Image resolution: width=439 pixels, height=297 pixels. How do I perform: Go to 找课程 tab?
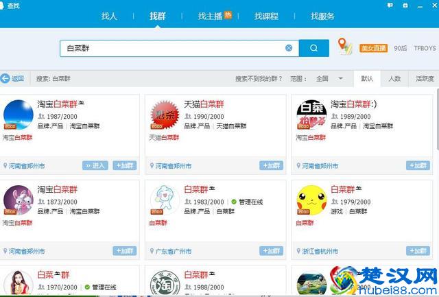[x=266, y=16]
